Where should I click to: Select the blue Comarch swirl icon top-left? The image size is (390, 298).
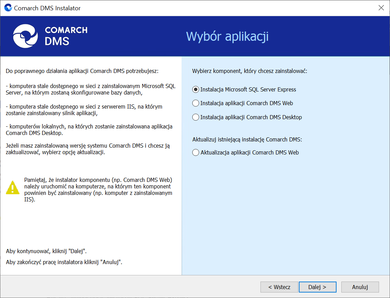click(8, 8)
